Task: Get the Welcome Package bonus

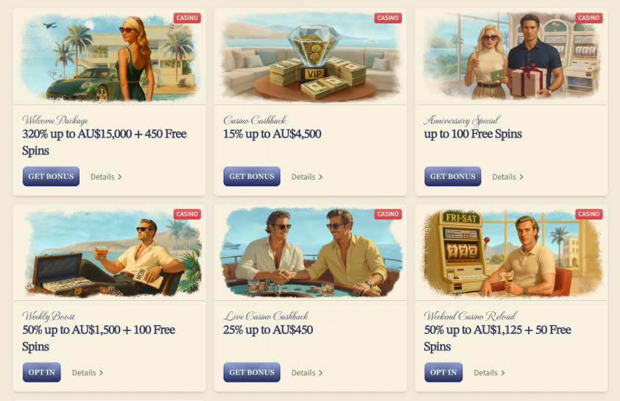Action: click(x=51, y=176)
